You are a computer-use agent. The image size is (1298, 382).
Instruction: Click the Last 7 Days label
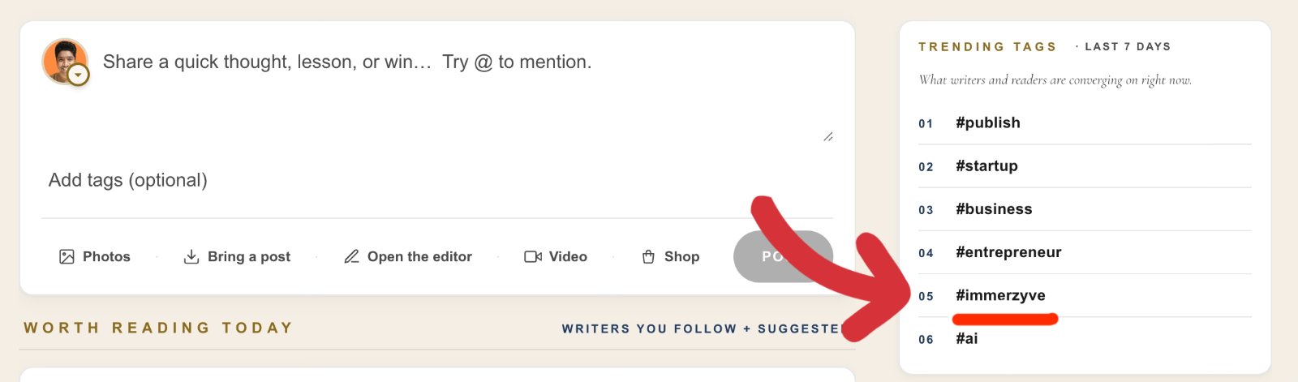[x=1128, y=47]
